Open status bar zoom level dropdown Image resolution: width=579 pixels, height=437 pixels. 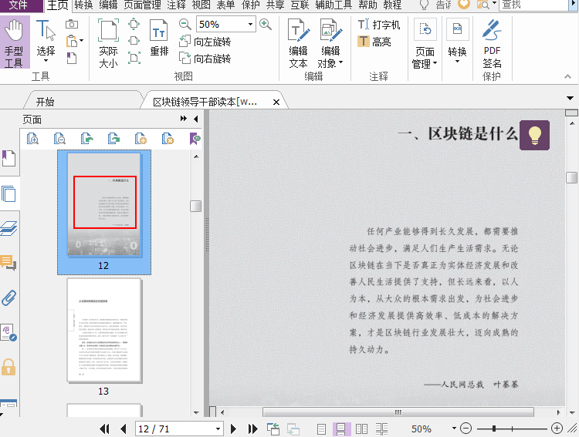click(454, 429)
